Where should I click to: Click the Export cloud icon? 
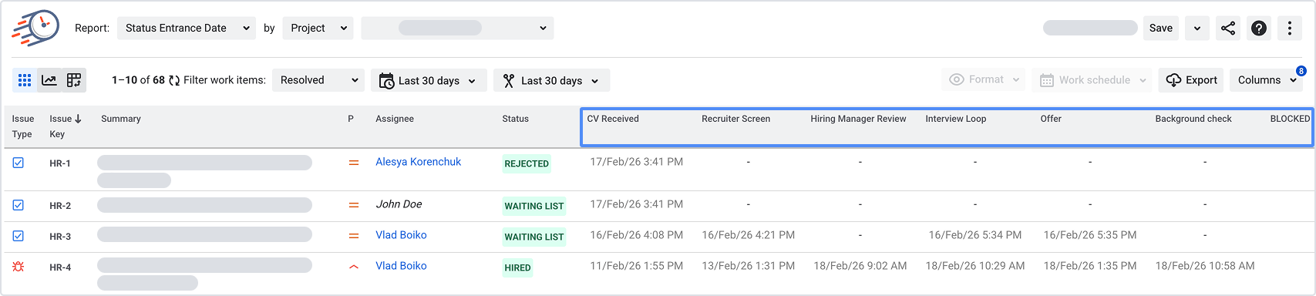(x=1173, y=80)
